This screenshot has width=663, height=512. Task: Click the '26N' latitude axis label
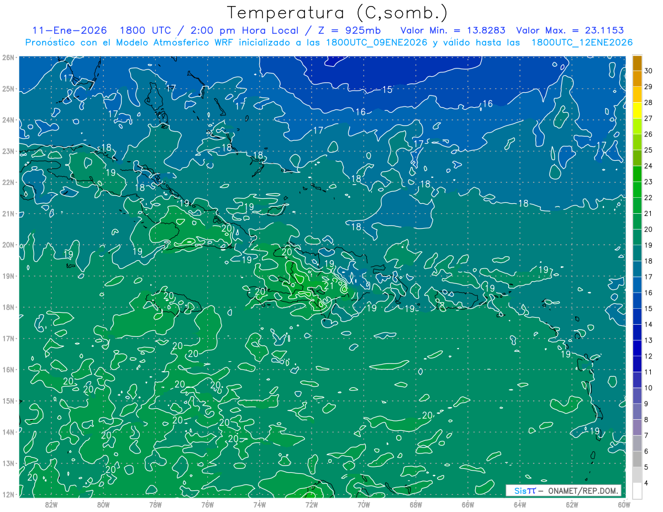click(x=8, y=57)
